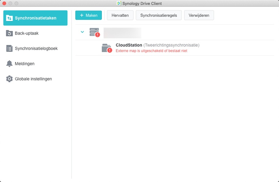Click the server icon with error badge
The height and width of the screenshot is (182, 279).
click(95, 32)
